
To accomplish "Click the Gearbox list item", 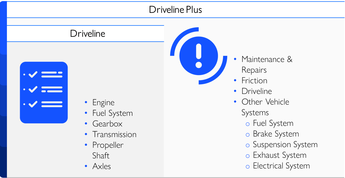I will [x=107, y=124].
